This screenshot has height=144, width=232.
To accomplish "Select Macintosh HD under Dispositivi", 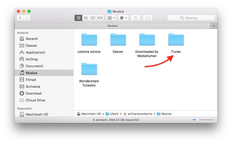I will [44, 114].
